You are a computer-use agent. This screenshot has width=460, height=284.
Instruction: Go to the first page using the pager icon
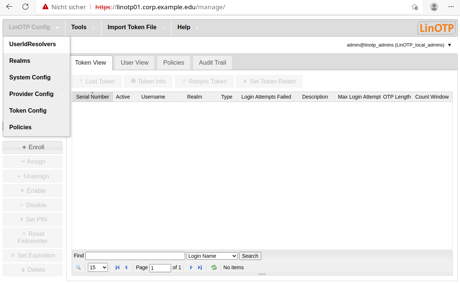click(x=117, y=267)
